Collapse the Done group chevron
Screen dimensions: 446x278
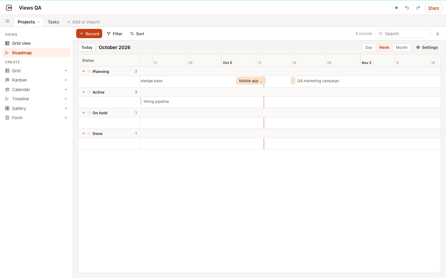click(x=84, y=133)
